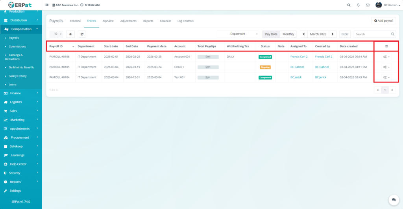Open the notifications bell
Viewport: 403px width, 209px height.
click(358, 5)
